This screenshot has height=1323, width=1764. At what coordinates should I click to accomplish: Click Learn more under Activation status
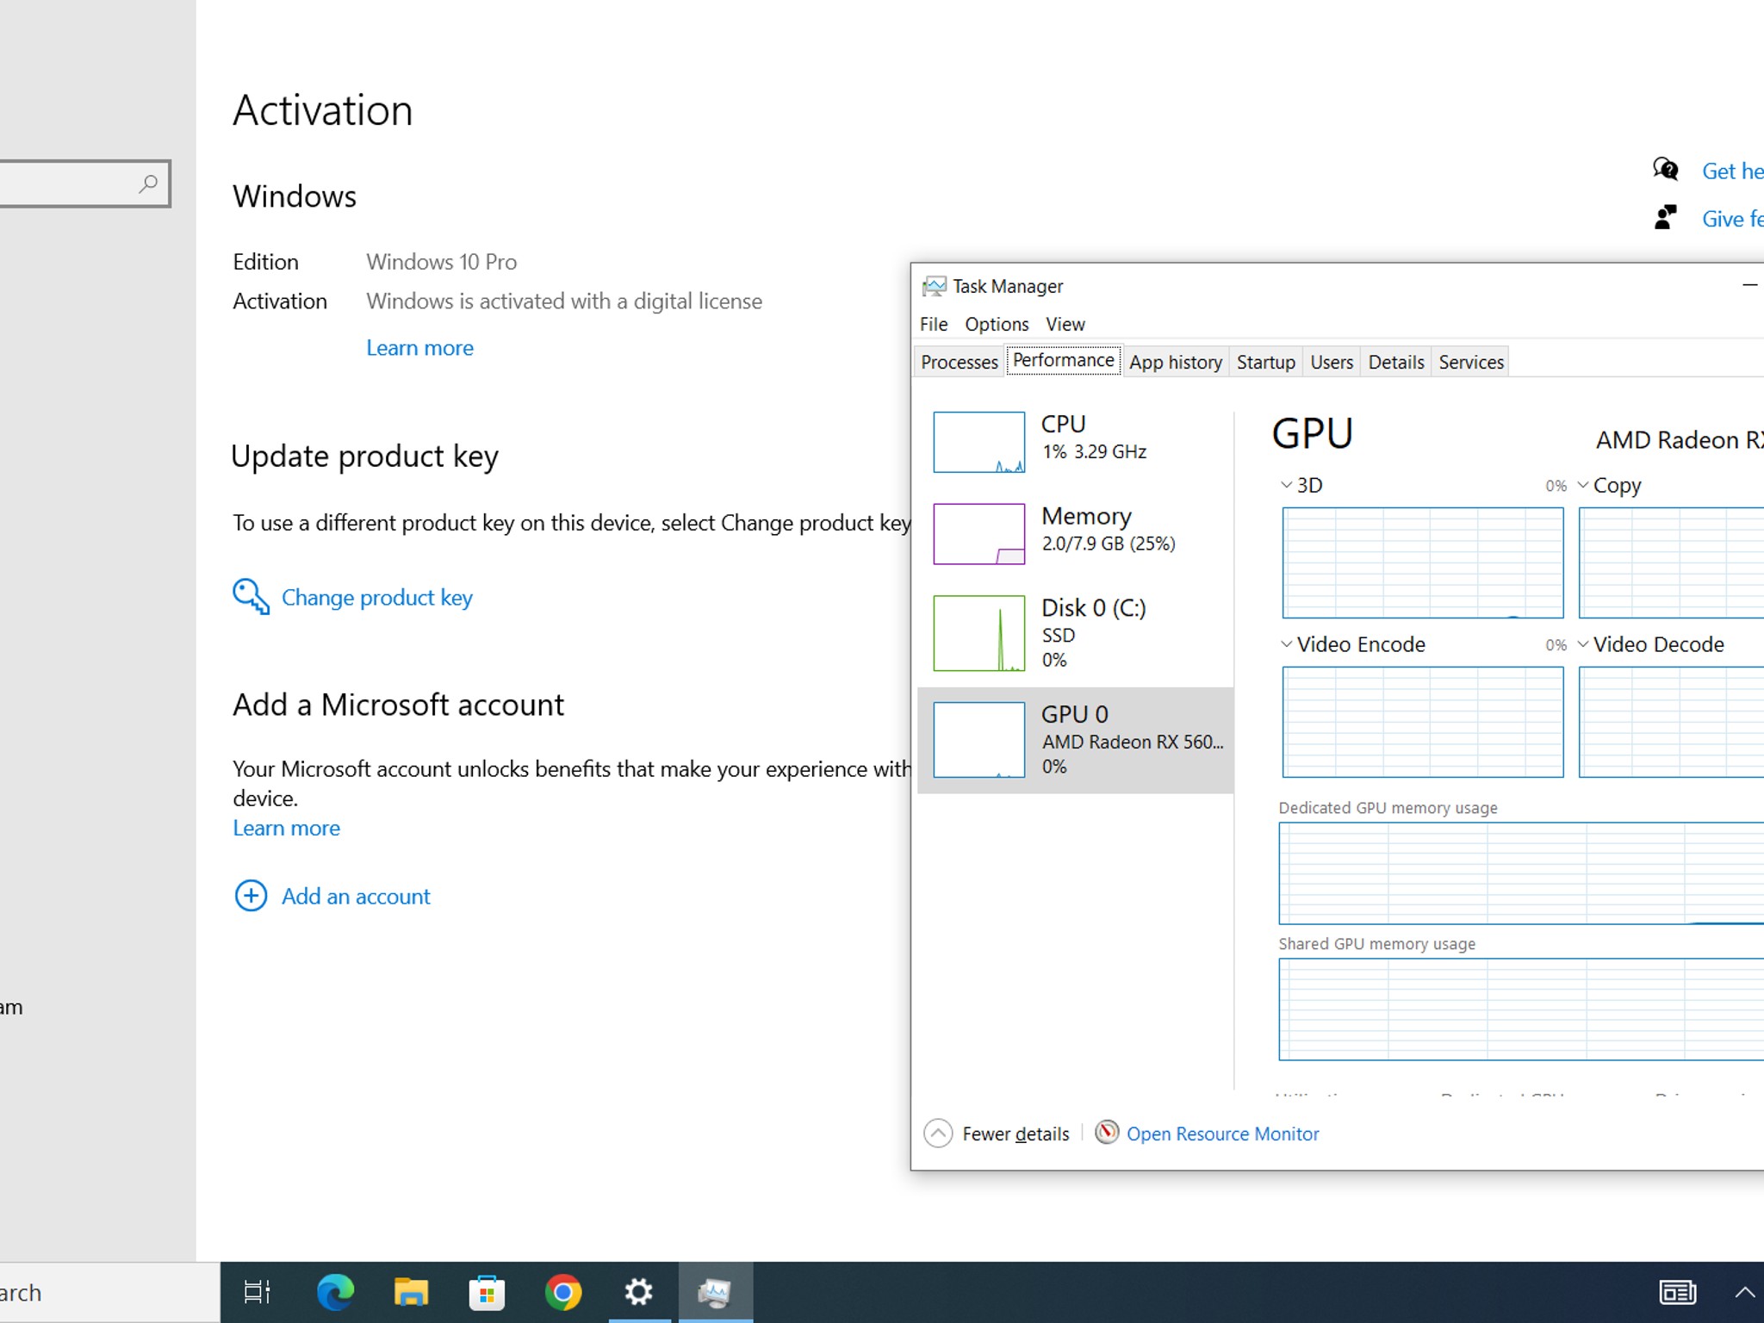pos(419,347)
